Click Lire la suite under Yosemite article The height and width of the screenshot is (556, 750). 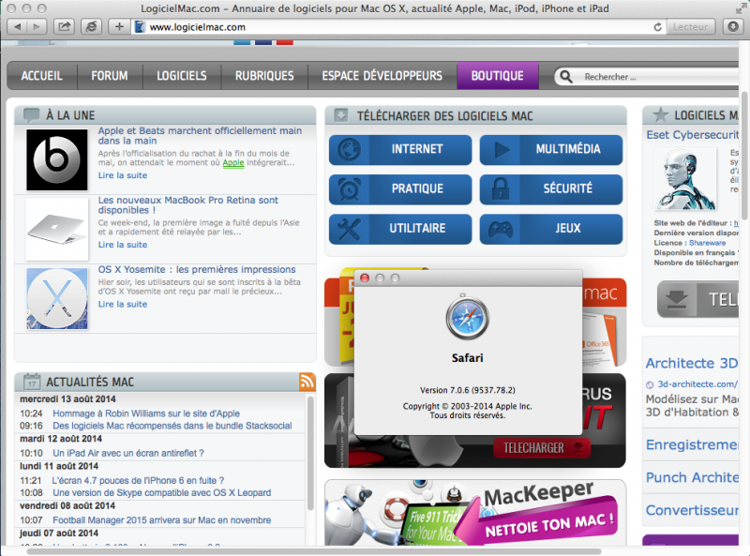point(123,305)
